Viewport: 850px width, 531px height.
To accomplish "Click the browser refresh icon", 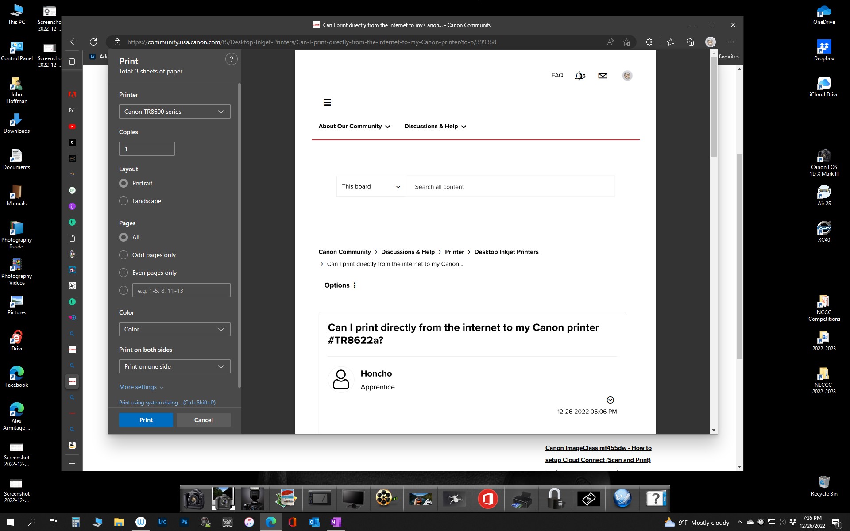I will tap(93, 42).
